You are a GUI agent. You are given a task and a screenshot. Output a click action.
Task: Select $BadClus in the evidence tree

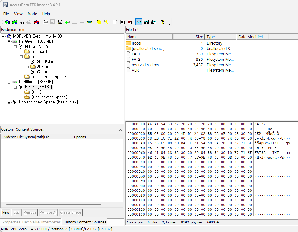[46, 62]
